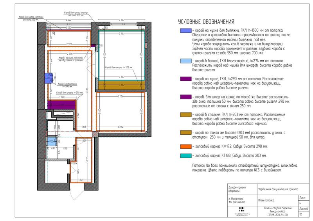Click the label 'Короб для вытяжки h=1500 мм'
Image resolution: width=313 pixels, height=221 pixels.
pos(67,85)
